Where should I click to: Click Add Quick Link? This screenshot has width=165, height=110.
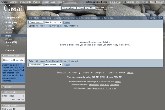click(18, 100)
